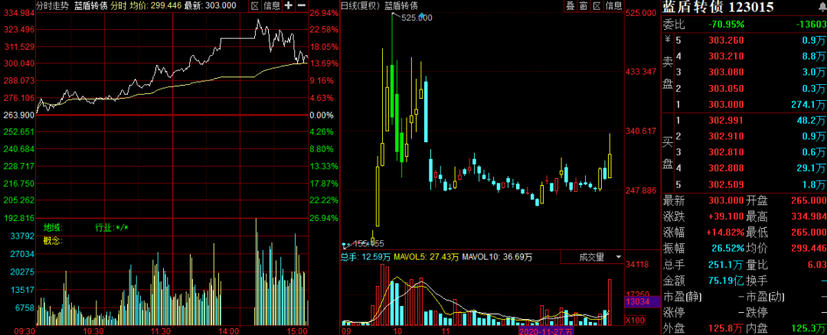The height and width of the screenshot is (335, 827).
Task: Click the 区 button in the 日线 chart header
Action: click(597, 6)
